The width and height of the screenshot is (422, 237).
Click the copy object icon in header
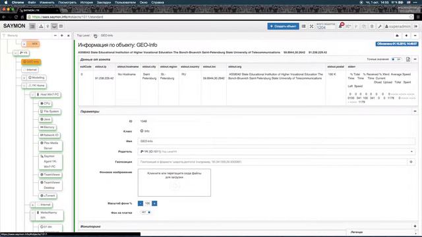(x=364, y=26)
